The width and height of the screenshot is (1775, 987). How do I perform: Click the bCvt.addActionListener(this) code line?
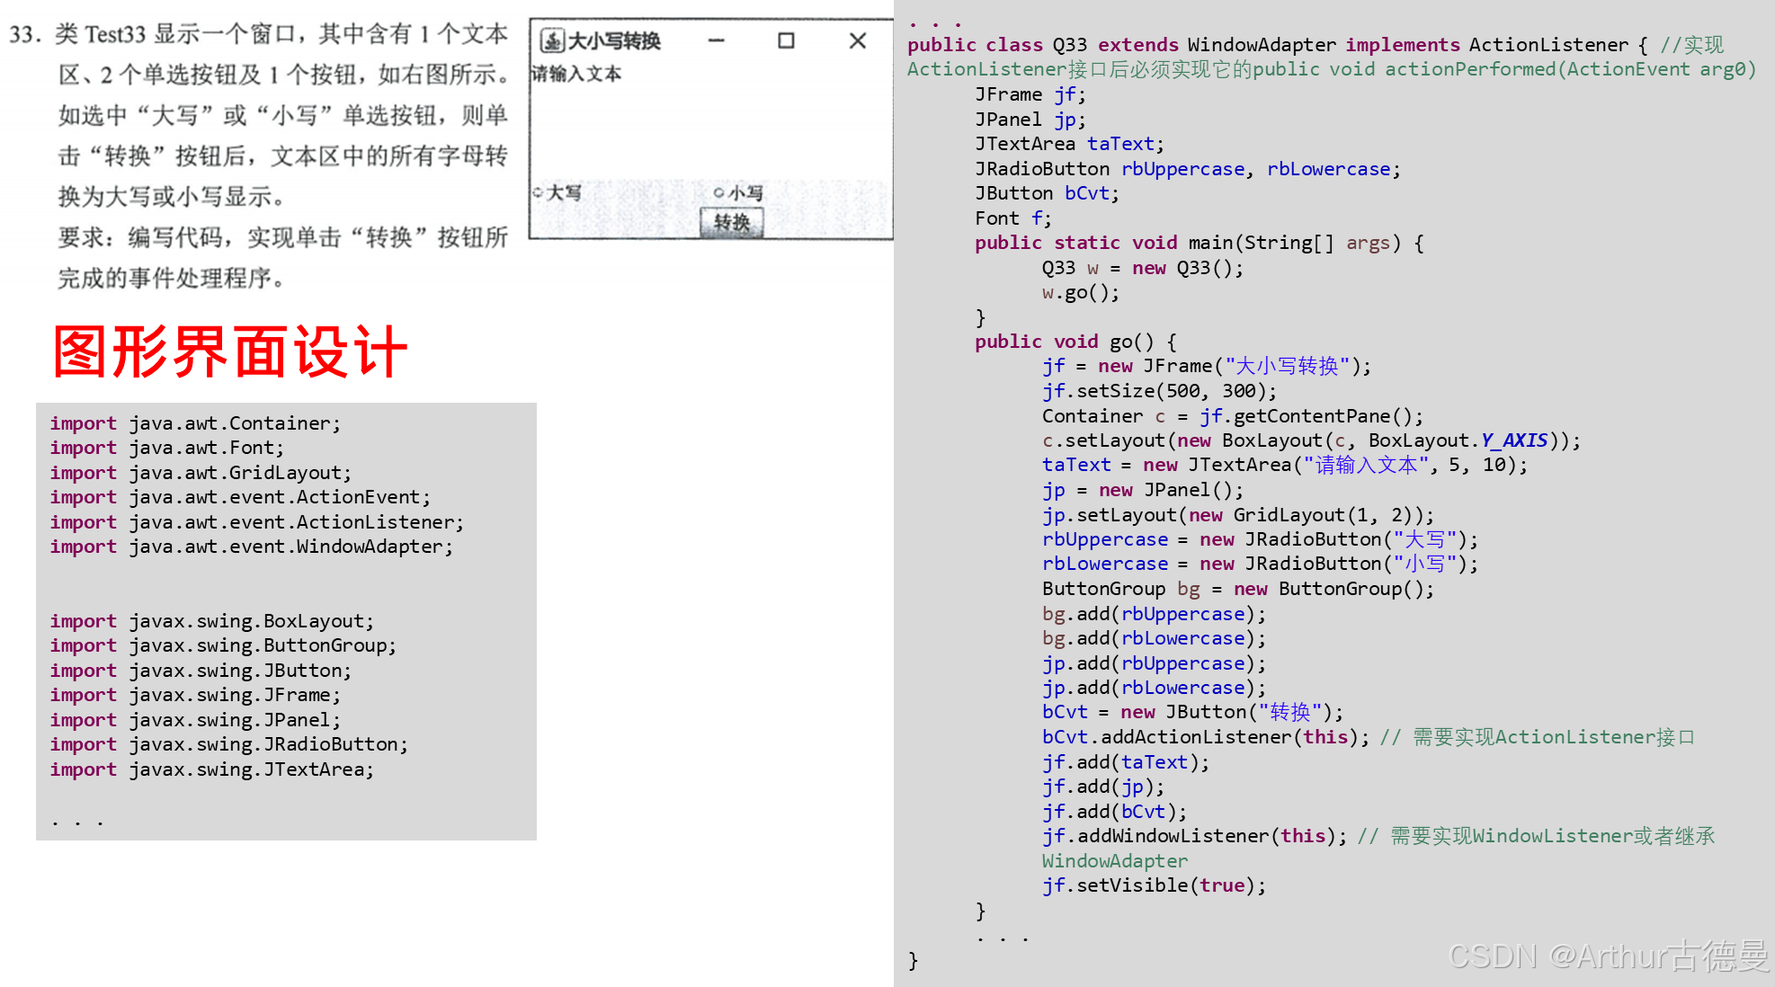(x=1205, y=737)
